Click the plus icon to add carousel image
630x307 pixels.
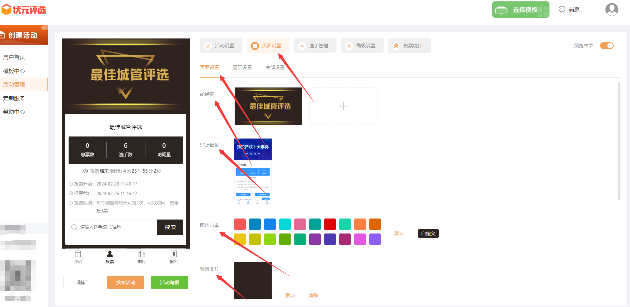pyautogui.click(x=343, y=106)
